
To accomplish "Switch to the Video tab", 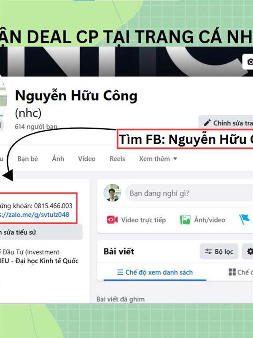I will pyautogui.click(x=87, y=159).
